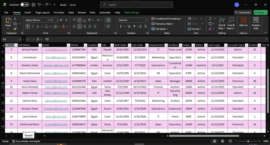Expand the Name Box dropdown arrow
270x145 pixels.
[x=19, y=39]
